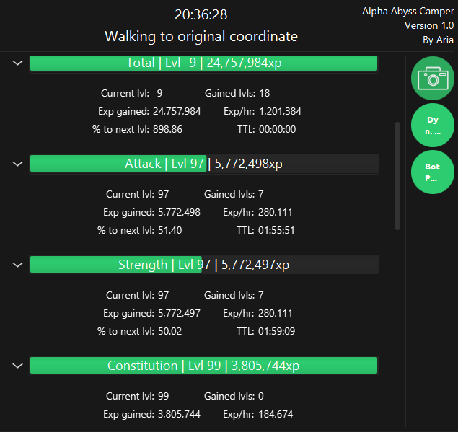This screenshot has width=458, height=432.
Task: Collapse the Constitution skill section
Action: pyautogui.click(x=17, y=366)
